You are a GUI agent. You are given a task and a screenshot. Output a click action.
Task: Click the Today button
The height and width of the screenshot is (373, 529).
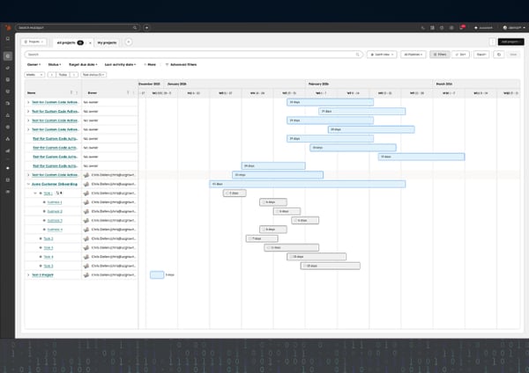(63, 75)
